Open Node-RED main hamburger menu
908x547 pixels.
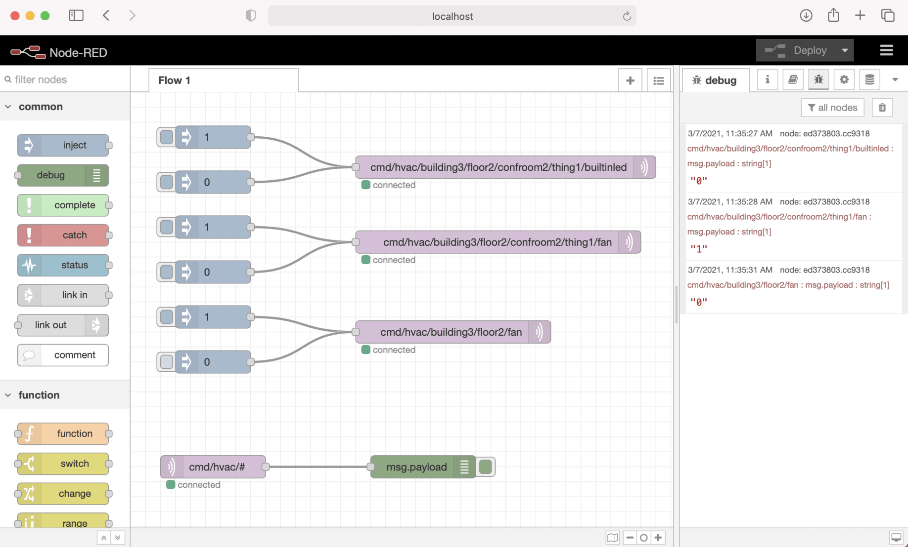(886, 50)
